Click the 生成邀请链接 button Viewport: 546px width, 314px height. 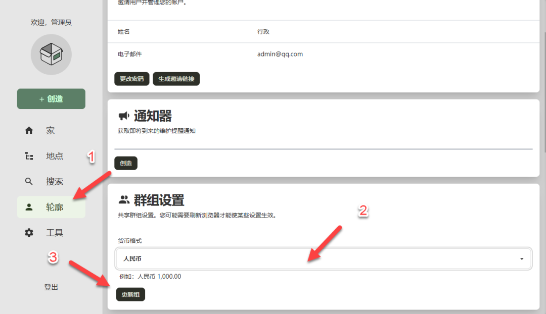(x=176, y=79)
